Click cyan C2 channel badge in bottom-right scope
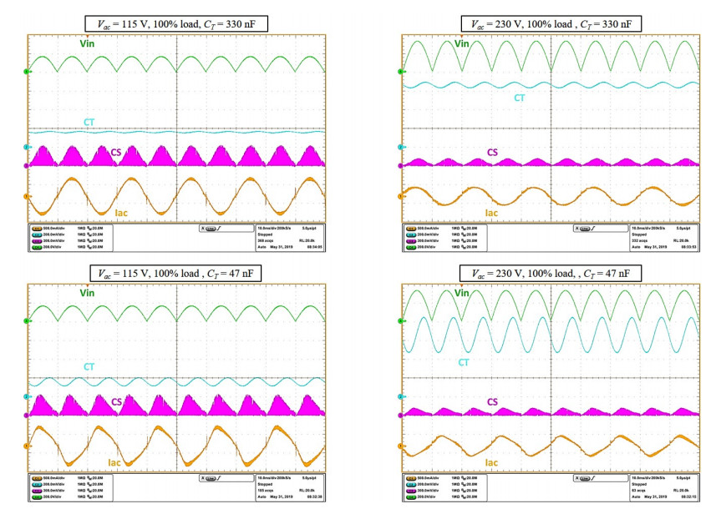Image resolution: width=716 pixels, height=514 pixels. click(x=411, y=484)
